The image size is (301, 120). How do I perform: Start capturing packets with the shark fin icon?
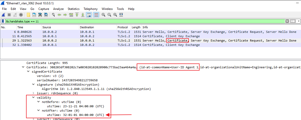tap(3, 15)
